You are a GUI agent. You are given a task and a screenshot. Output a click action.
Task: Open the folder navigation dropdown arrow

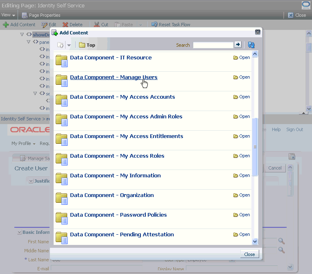(69, 45)
